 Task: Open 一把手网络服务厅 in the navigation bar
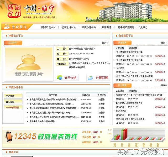click(x=125, y=27)
